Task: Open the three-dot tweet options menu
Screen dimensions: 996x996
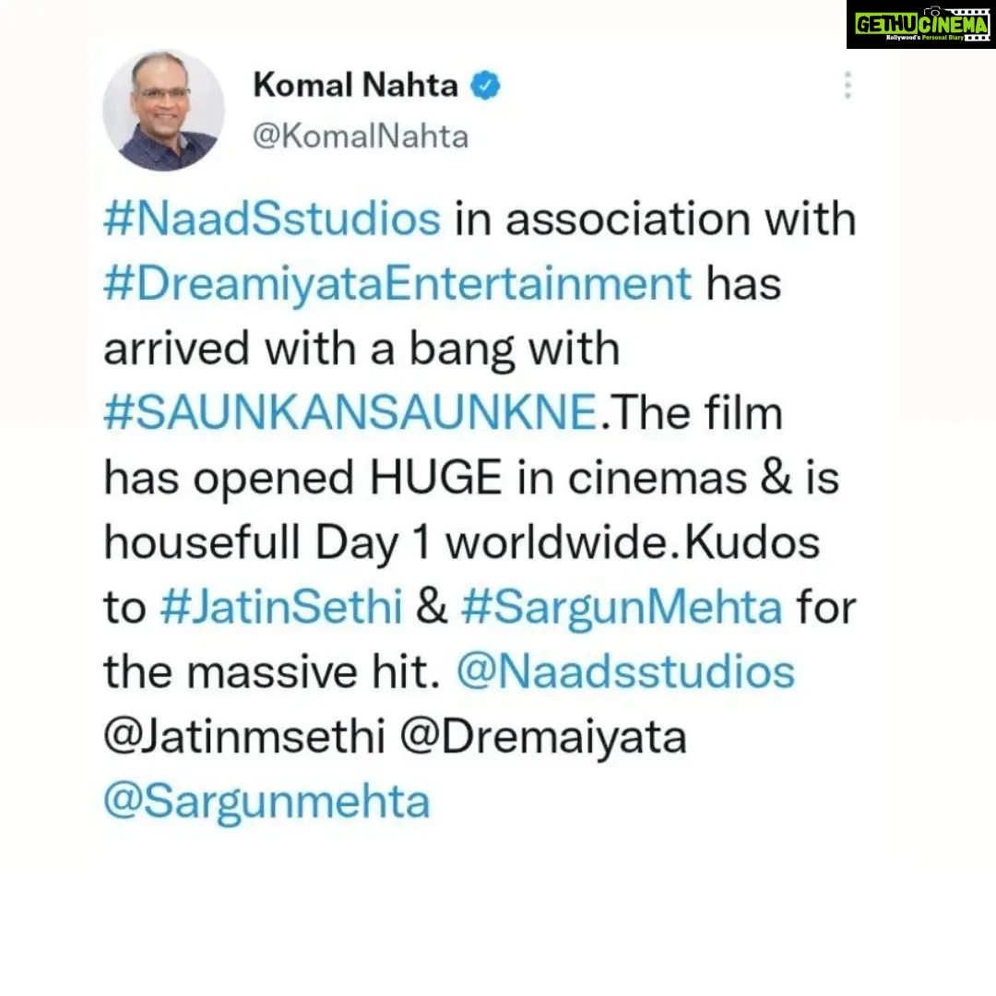Action: coord(848,85)
